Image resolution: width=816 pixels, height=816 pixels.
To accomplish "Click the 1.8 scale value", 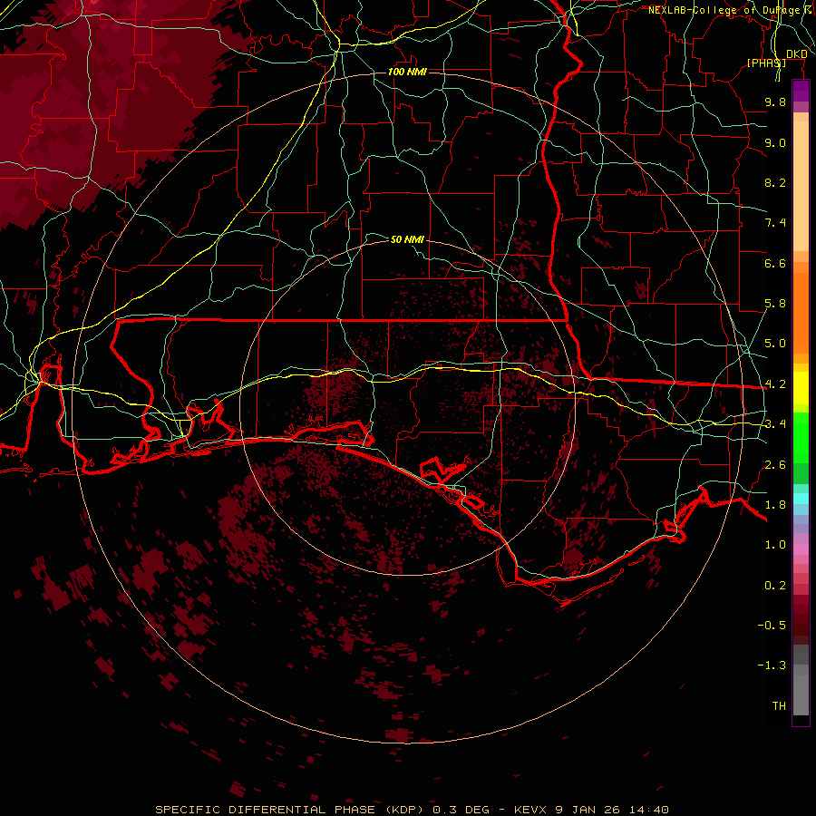I will pos(775,505).
